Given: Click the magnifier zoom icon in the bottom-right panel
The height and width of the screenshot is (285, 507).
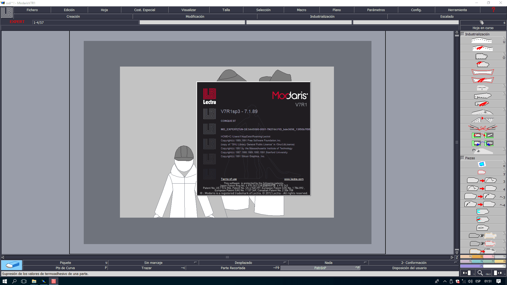Looking at the screenshot, I should point(480,273).
